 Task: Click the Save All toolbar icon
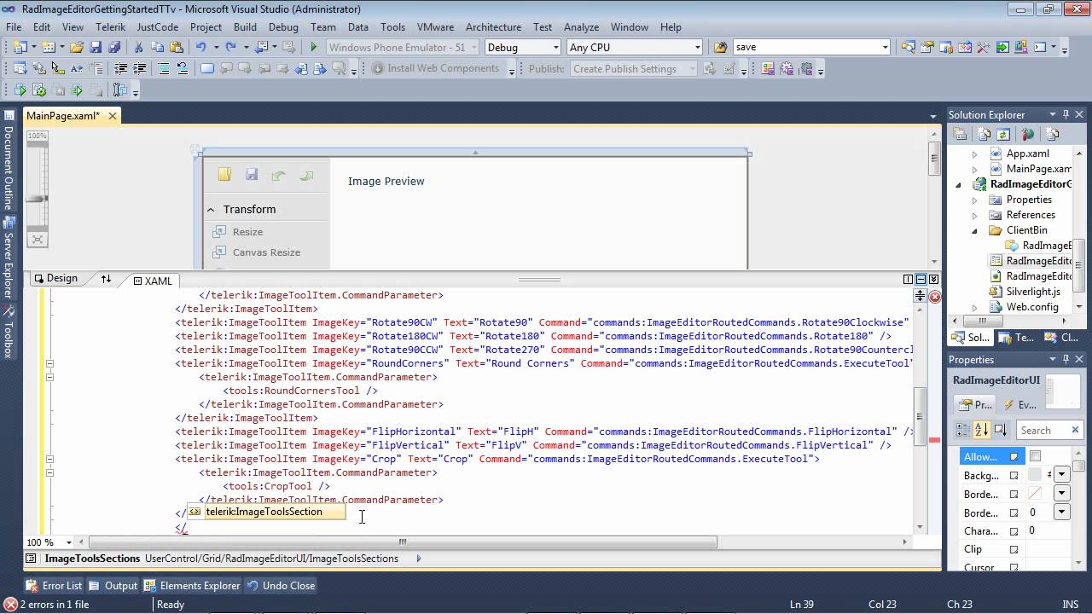[113, 48]
